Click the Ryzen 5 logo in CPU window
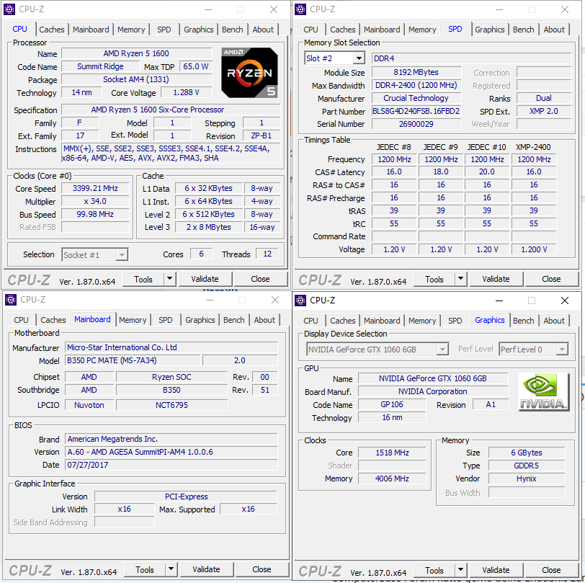The image size is (585, 583). click(249, 72)
